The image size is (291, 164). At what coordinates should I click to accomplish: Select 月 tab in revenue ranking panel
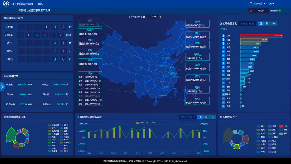click(x=267, y=24)
